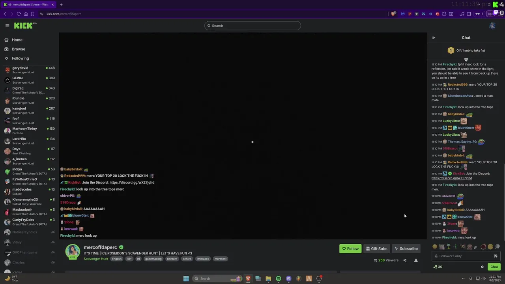
Task: Open File Explorer from taskbar
Action: (x=268, y=278)
